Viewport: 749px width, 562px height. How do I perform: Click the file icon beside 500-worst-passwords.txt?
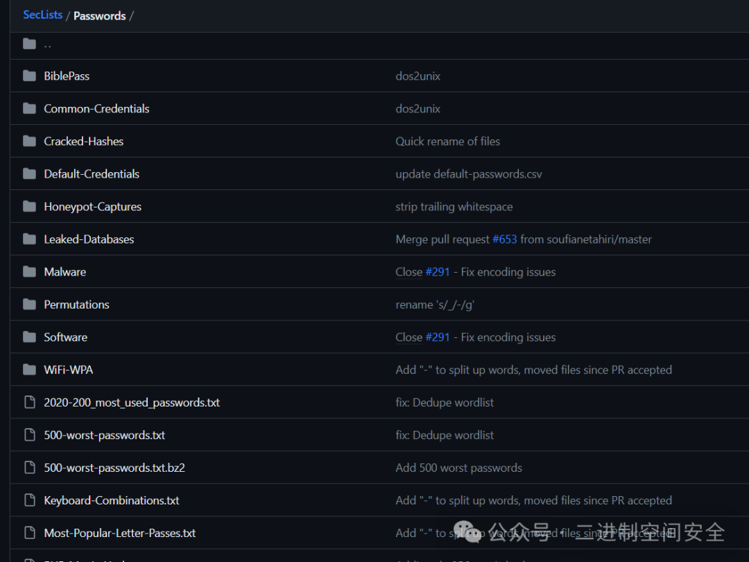tap(29, 435)
